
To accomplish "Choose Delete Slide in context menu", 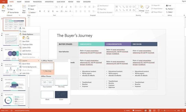I will pos(29,47).
